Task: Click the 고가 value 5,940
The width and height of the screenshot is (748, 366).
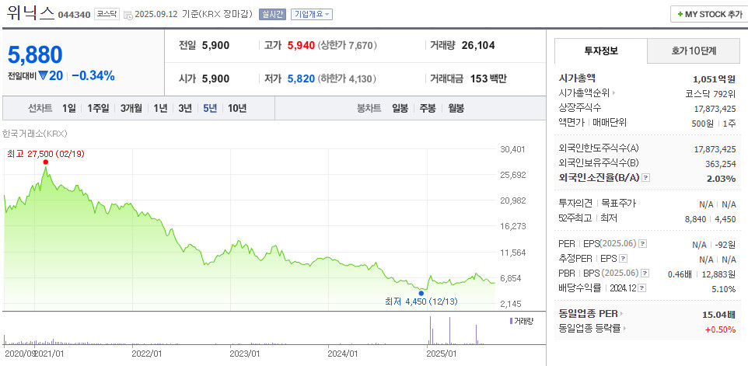Action: click(x=301, y=45)
